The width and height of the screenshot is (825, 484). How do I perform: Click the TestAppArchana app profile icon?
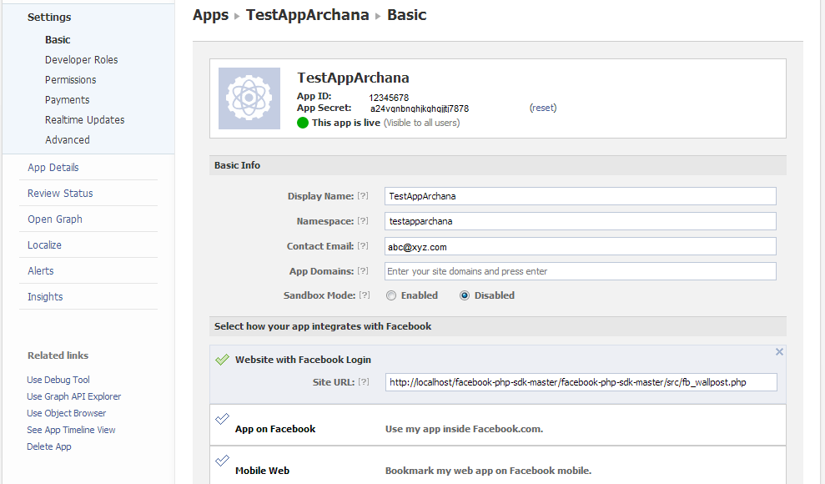pos(249,97)
